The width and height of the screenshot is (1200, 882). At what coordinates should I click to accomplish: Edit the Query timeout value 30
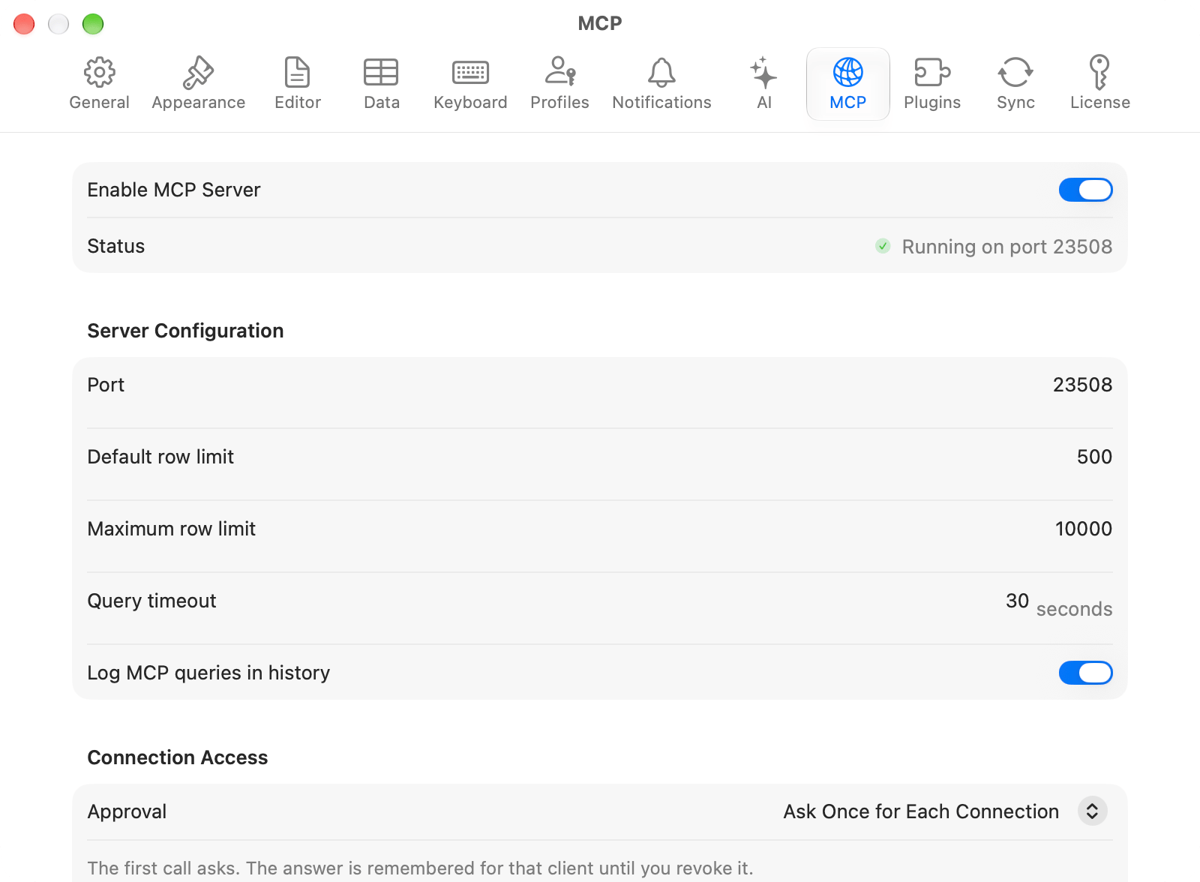point(1017,601)
